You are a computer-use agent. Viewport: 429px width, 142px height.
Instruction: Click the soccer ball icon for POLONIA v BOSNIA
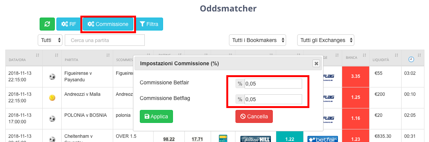[52, 119]
